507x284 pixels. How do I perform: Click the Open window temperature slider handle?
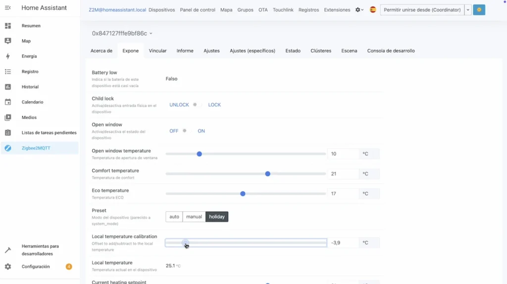(x=199, y=154)
